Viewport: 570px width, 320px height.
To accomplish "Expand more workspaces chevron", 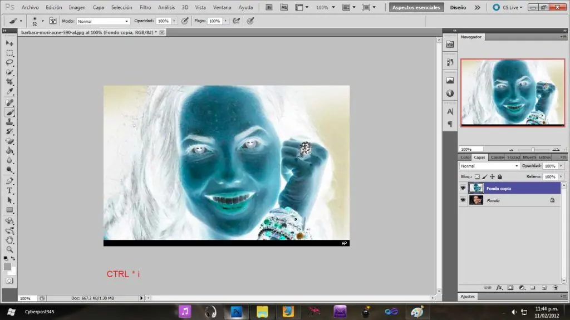I will [477, 7].
